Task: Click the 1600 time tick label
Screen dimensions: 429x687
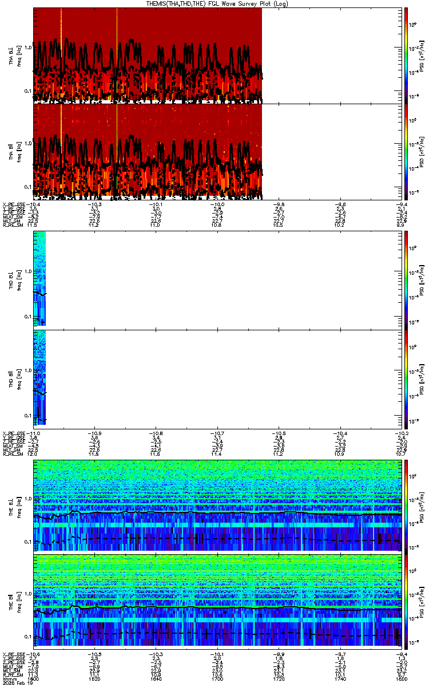Action: 33,680
